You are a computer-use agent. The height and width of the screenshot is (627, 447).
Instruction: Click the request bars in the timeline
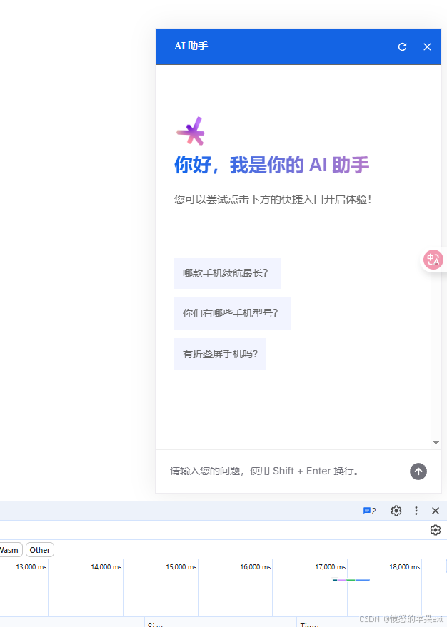[x=351, y=580]
